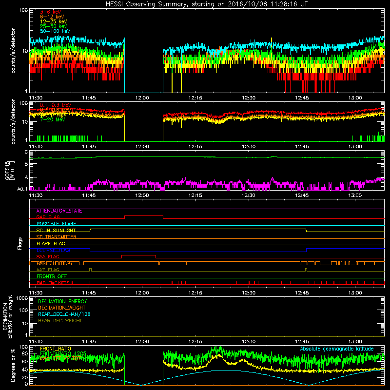Select the 7-20 MeV legend label
The image size is (390, 390).
click(x=53, y=119)
